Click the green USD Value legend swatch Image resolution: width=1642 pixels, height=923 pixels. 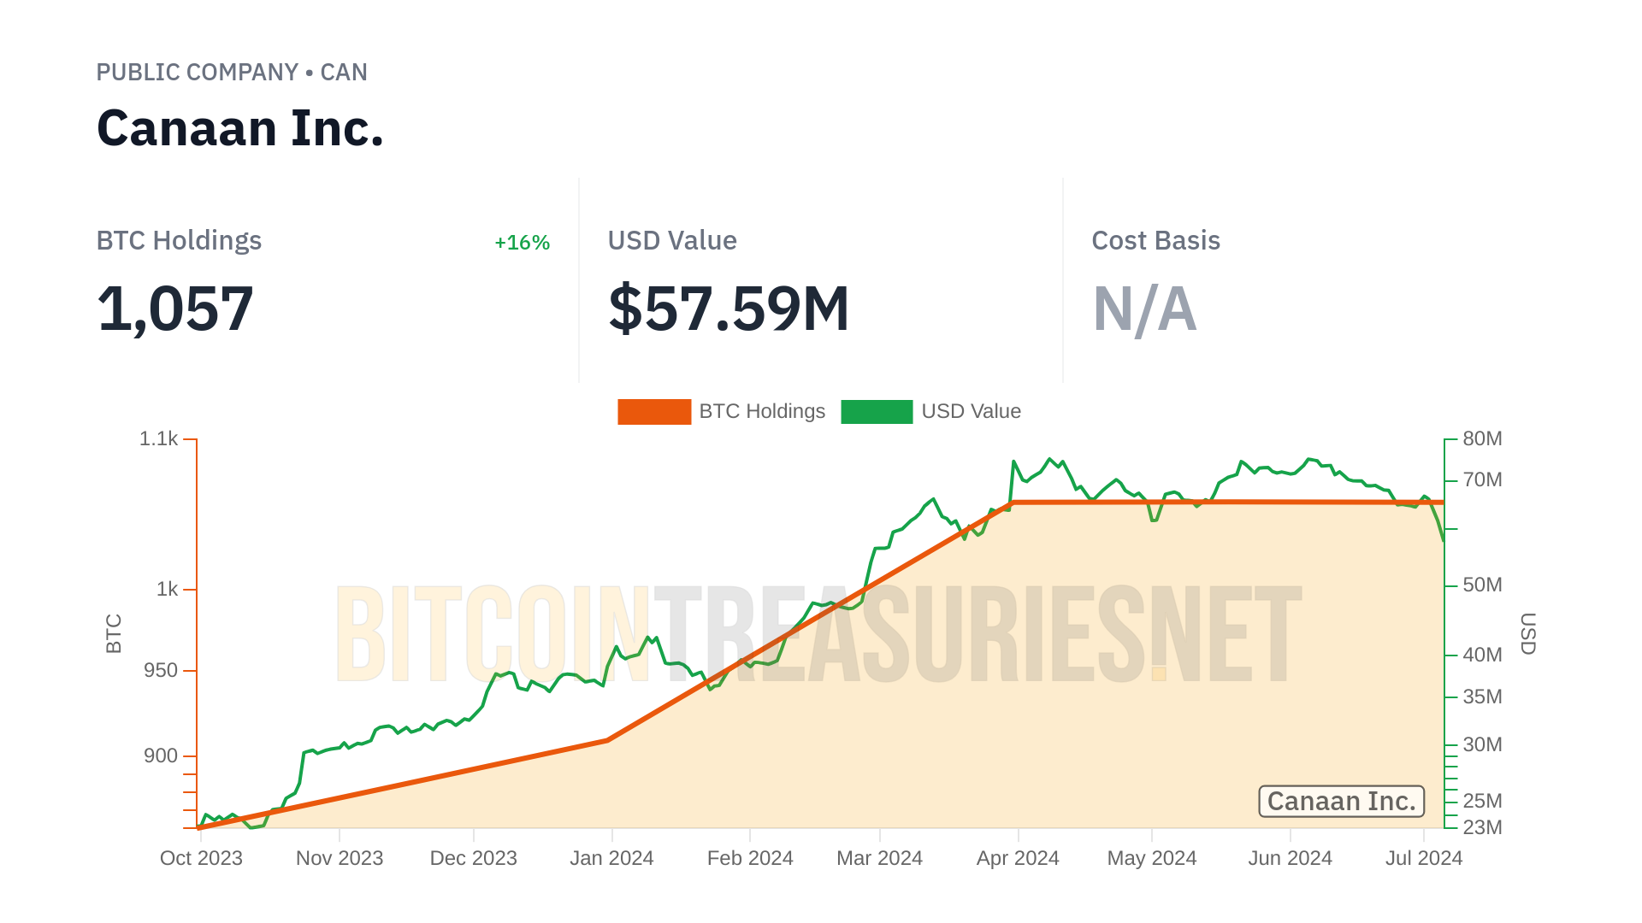pyautogui.click(x=877, y=412)
